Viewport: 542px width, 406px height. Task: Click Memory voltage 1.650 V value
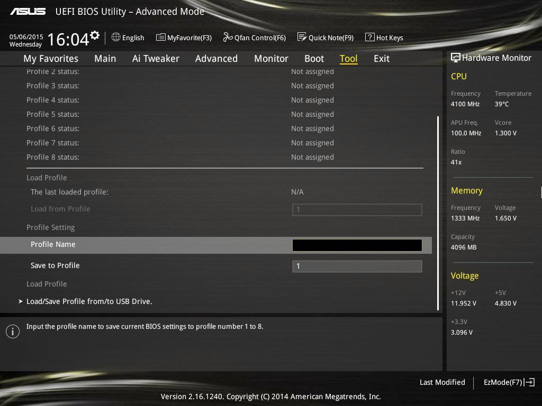point(505,218)
